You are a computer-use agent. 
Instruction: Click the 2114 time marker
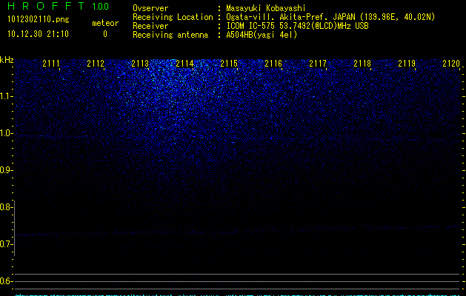[x=184, y=64]
